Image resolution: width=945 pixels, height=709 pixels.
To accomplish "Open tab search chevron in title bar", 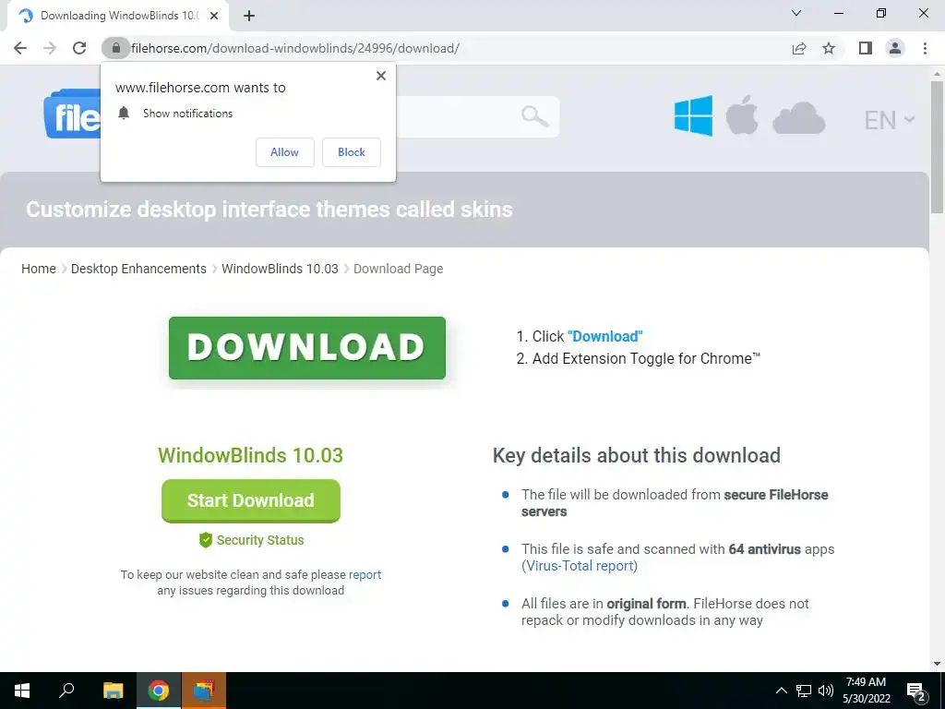I will click(796, 13).
